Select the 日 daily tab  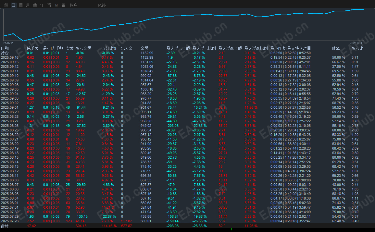14,5
